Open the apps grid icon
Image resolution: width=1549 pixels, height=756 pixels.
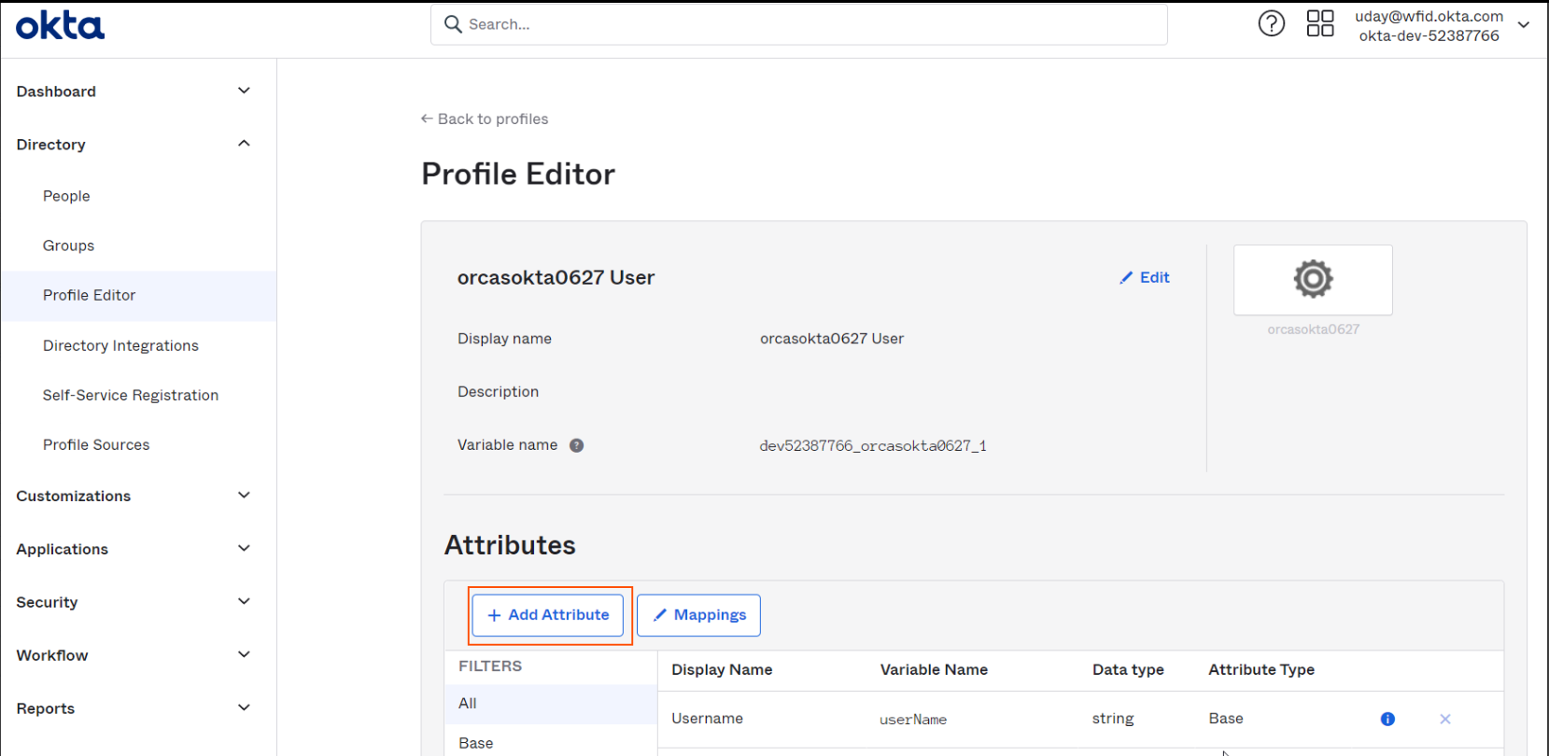tap(1320, 23)
